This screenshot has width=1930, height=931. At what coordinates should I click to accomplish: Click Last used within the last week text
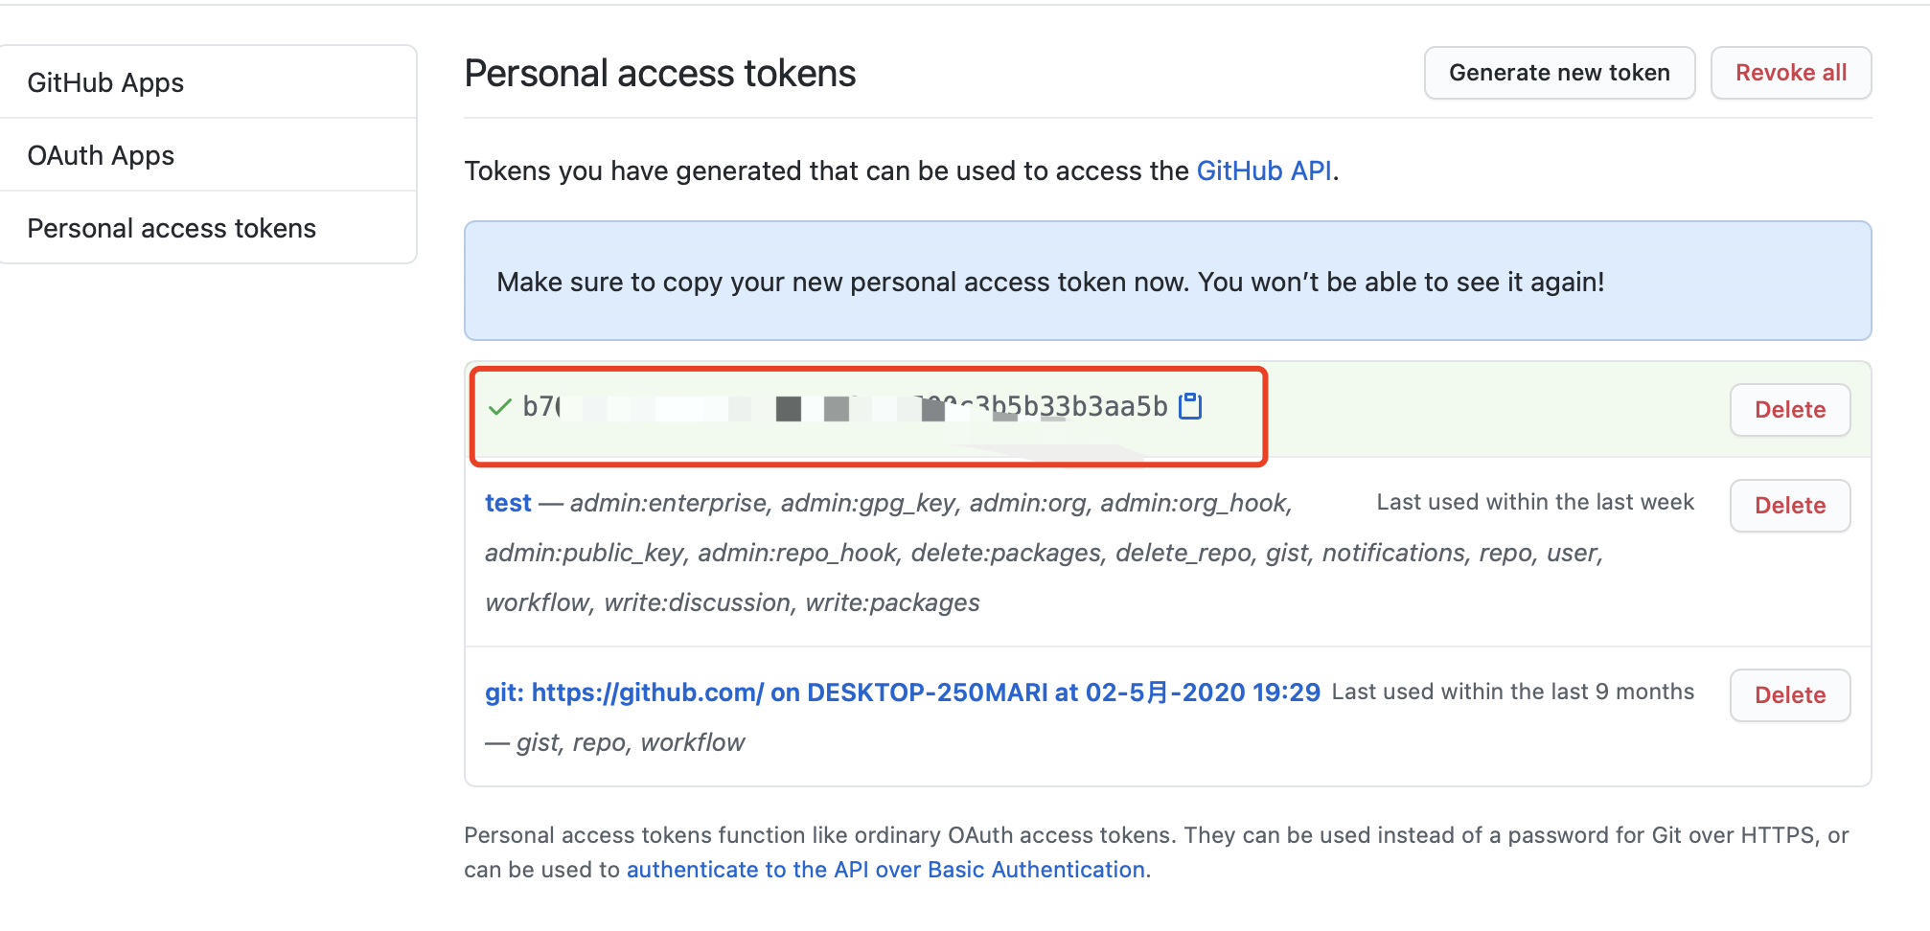1535,502
